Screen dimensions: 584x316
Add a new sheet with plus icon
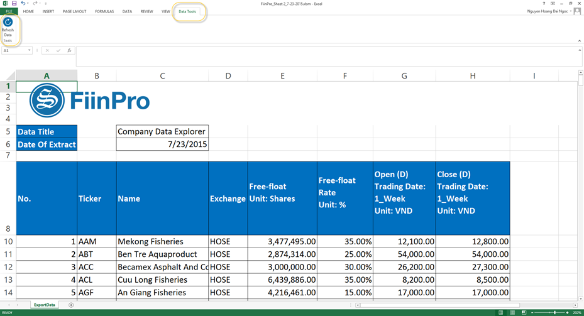pos(71,305)
